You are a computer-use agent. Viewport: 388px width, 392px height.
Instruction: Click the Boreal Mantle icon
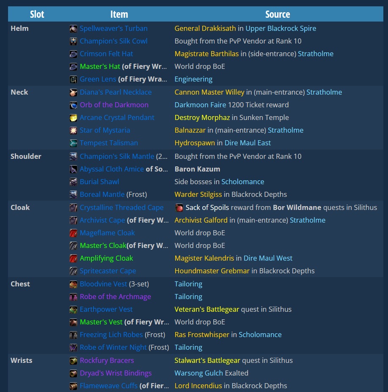pyautogui.click(x=73, y=195)
